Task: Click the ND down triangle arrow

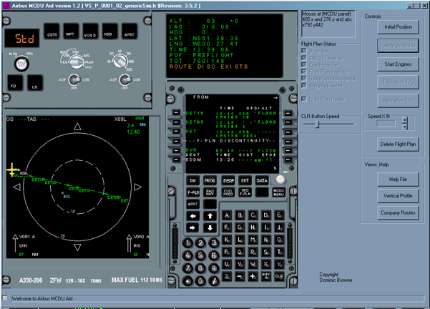Action: [x=77, y=247]
